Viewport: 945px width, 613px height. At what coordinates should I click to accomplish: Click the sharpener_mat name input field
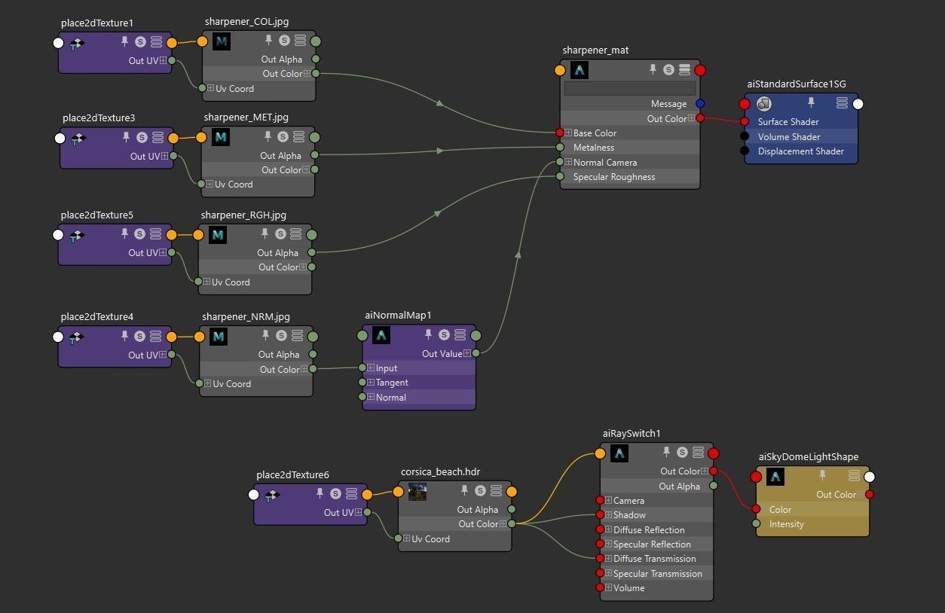pyautogui.click(x=630, y=88)
